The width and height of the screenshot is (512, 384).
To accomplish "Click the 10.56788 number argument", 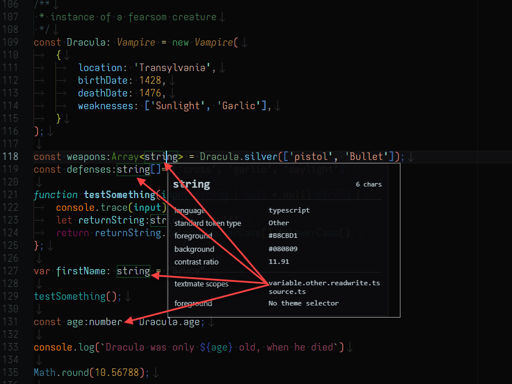I will point(117,372).
